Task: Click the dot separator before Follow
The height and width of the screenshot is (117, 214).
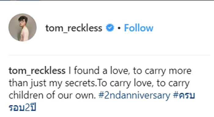Action: click(119, 28)
